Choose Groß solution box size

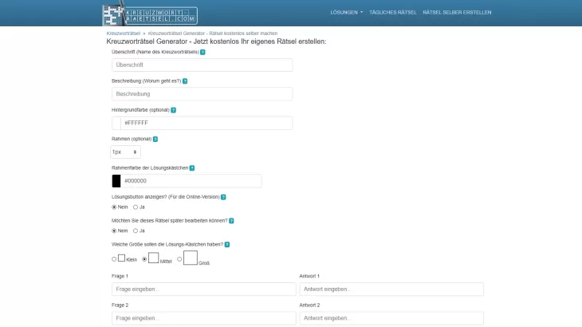tap(179, 259)
